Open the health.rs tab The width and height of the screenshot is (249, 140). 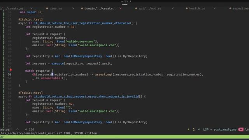(x=197, y=9)
